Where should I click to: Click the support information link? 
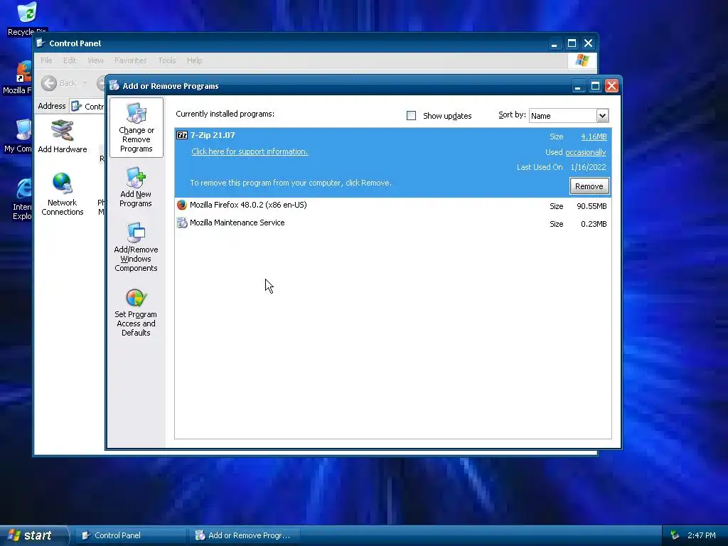[250, 151]
